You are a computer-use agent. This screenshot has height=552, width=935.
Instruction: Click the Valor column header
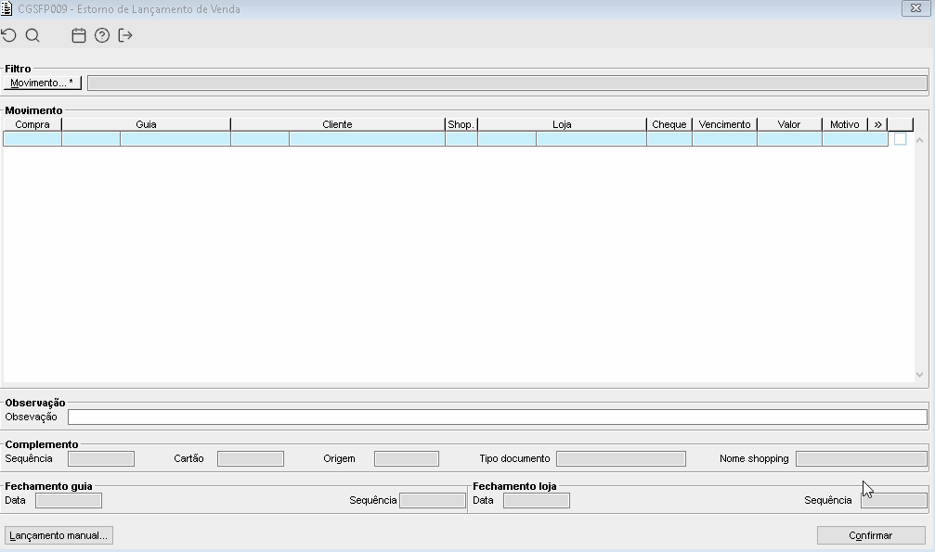pos(789,124)
